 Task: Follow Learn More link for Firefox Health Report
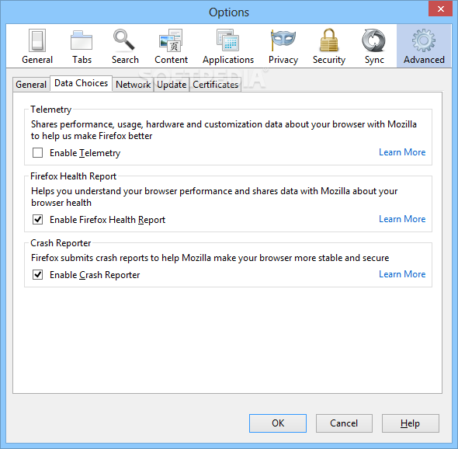(x=402, y=219)
